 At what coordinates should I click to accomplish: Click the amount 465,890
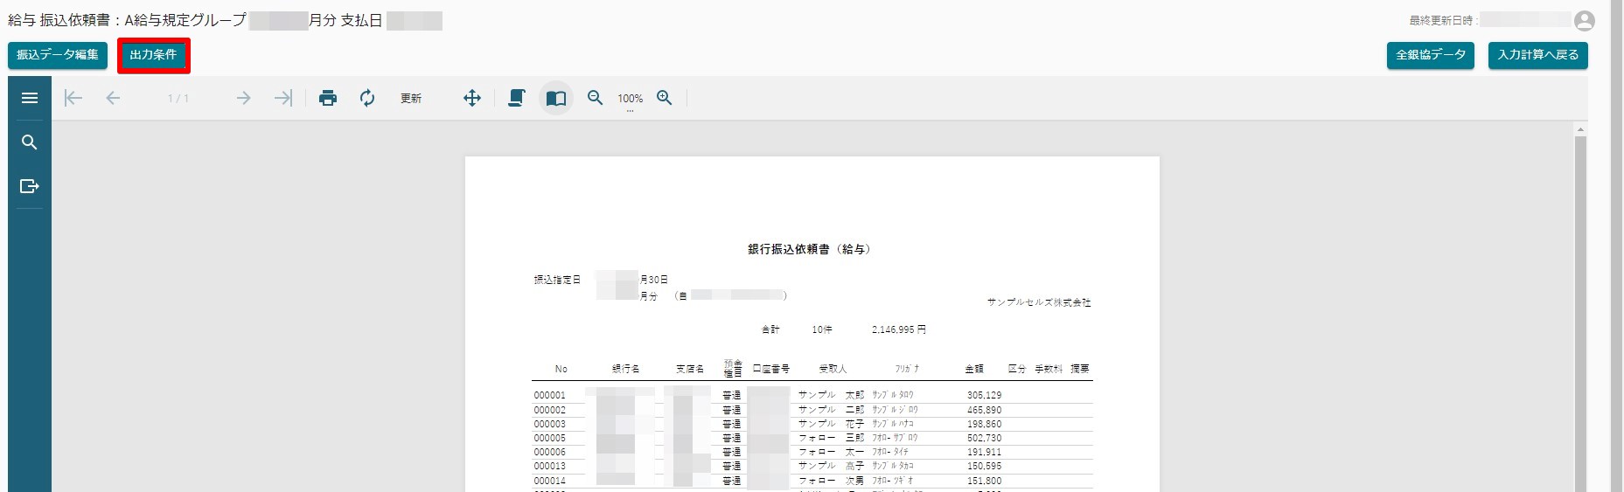[x=985, y=410]
